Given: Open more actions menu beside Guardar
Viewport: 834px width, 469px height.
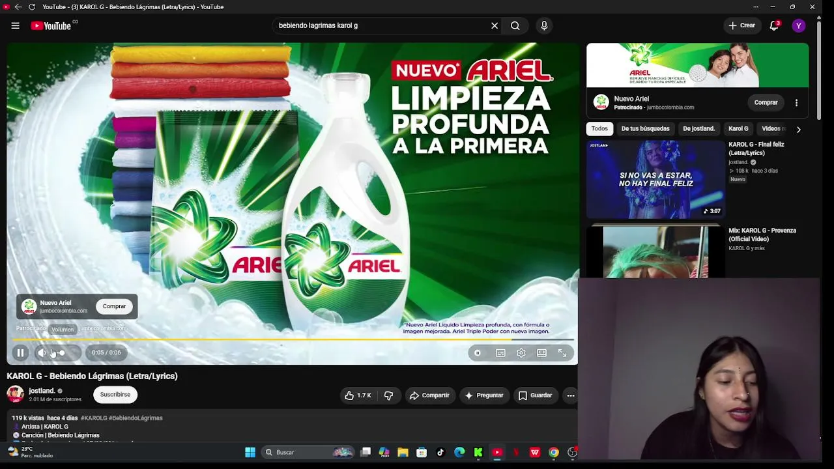Looking at the screenshot, I should click(x=571, y=395).
